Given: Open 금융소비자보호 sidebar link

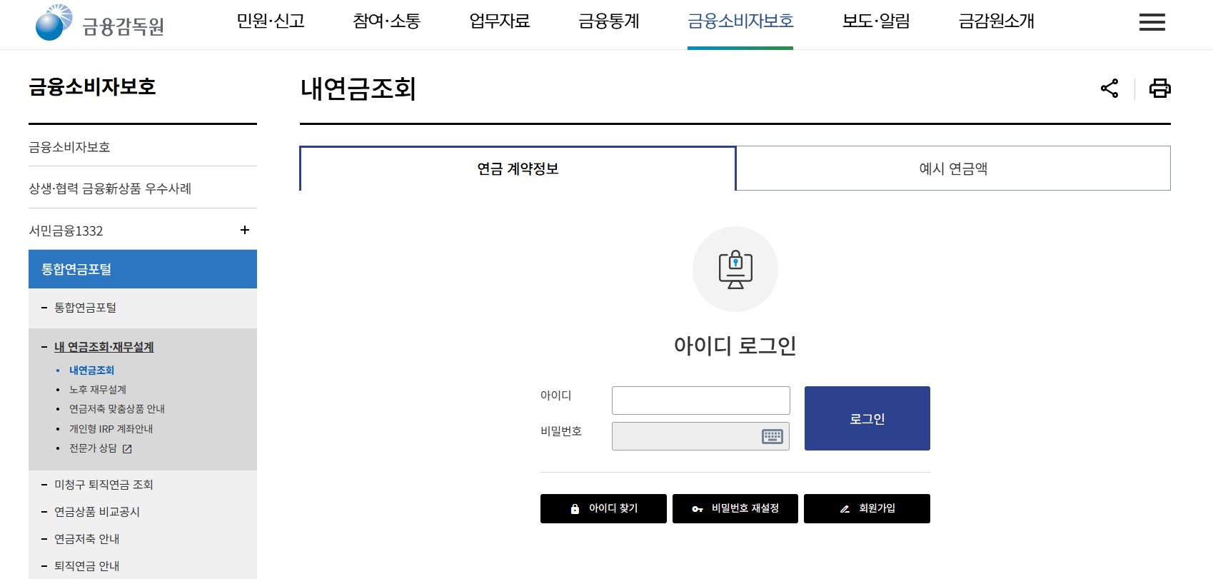Looking at the screenshot, I should [69, 147].
